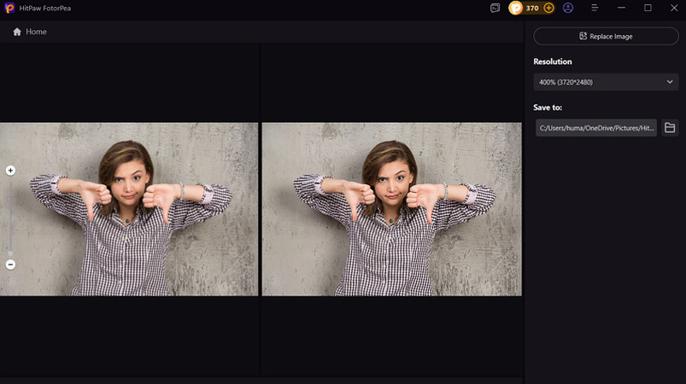Click the enhanced image preview on the right
Image resolution: width=686 pixels, height=384 pixels.
coord(391,209)
